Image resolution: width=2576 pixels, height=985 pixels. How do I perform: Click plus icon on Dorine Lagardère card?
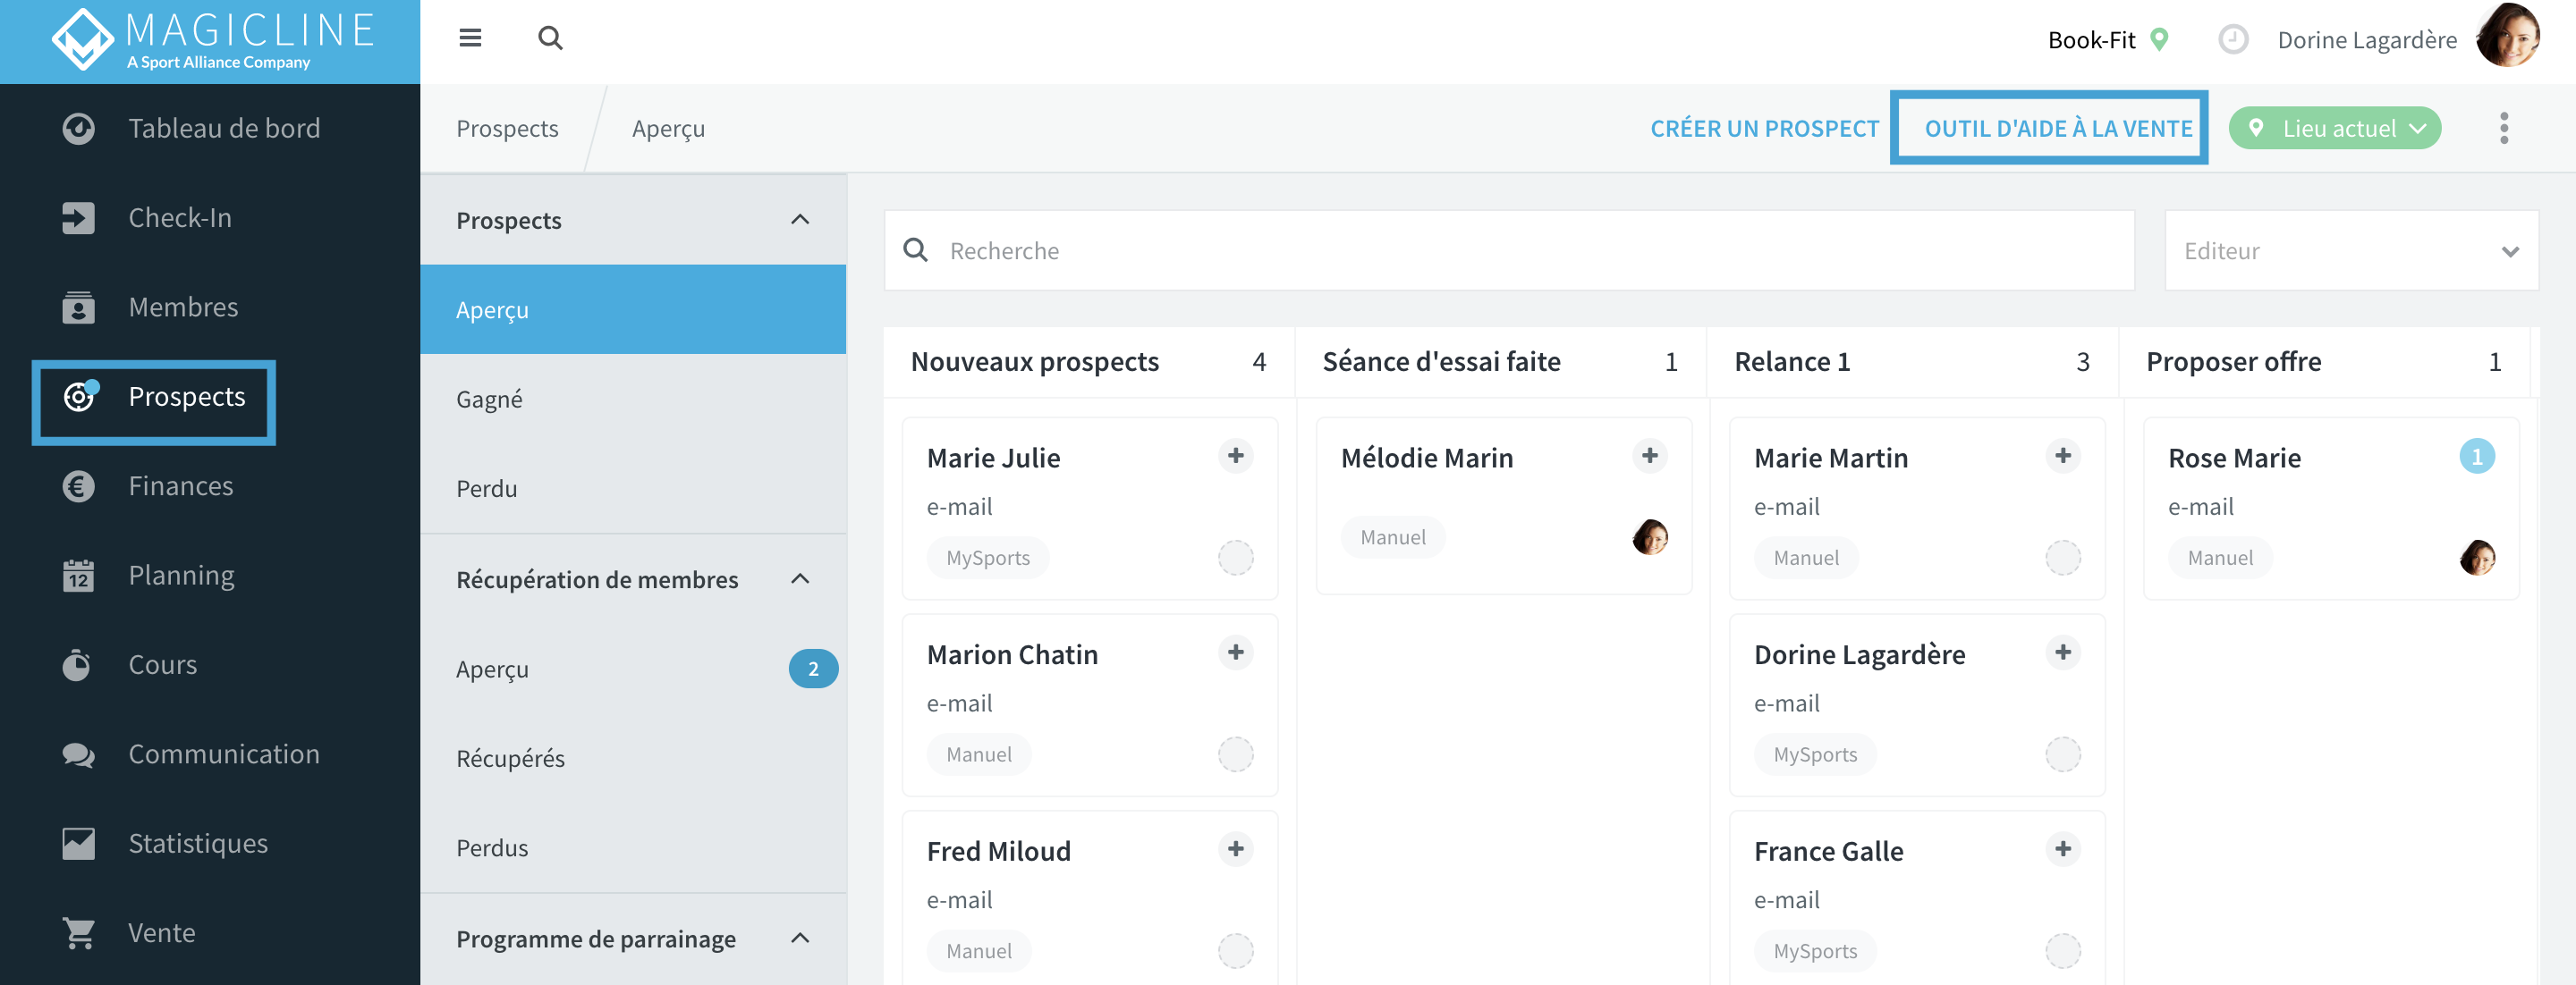(2063, 652)
